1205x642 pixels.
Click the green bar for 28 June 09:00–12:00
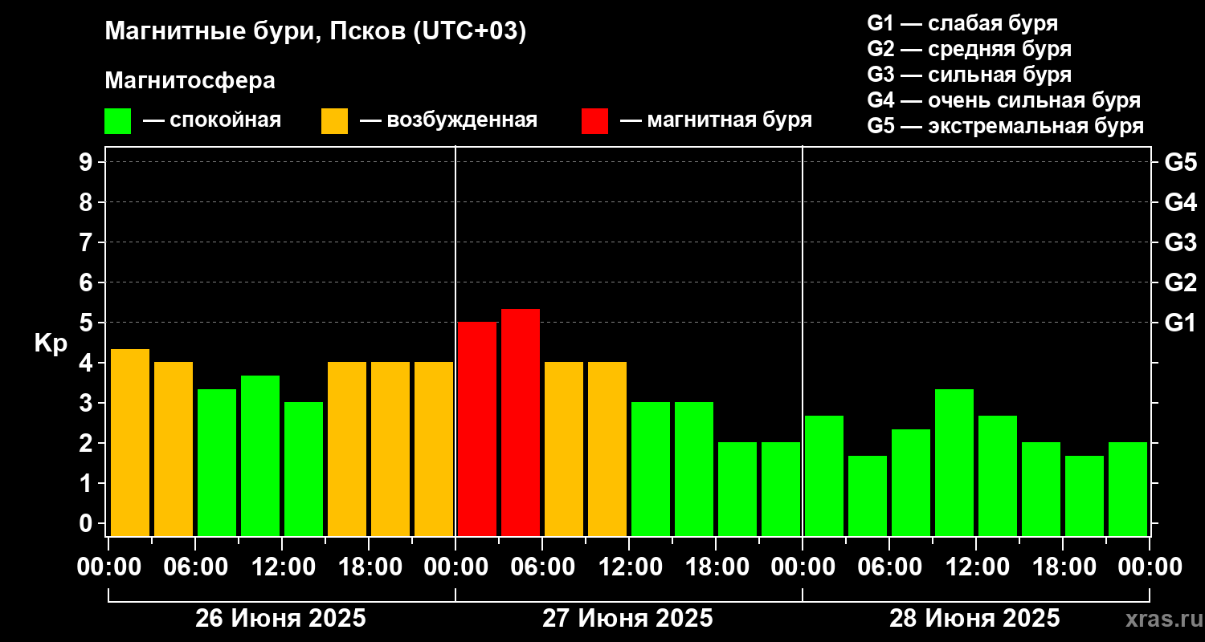(x=954, y=462)
